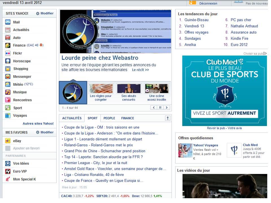Viewport: 271px width, 203px height.
Task: Go to next carousel slide arrow
Action: pyautogui.click(x=167, y=107)
